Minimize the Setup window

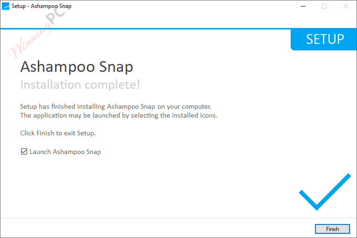point(303,6)
